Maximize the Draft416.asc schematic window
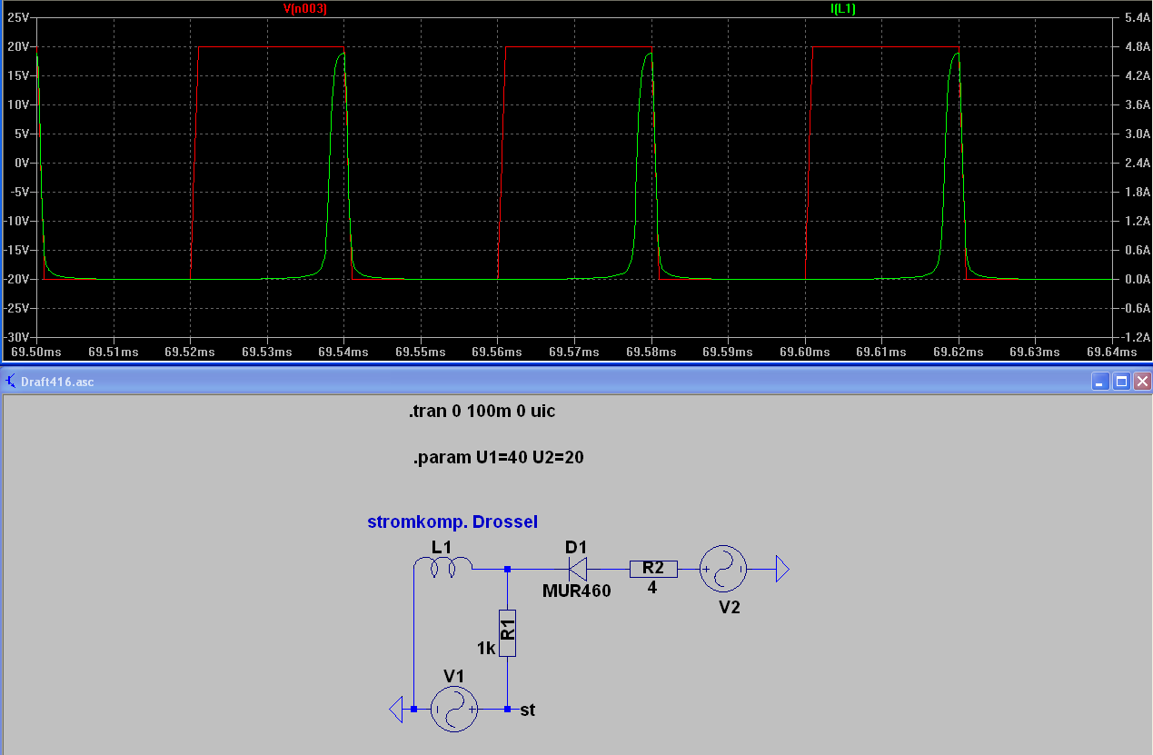This screenshot has height=755, width=1153. coord(1121,382)
